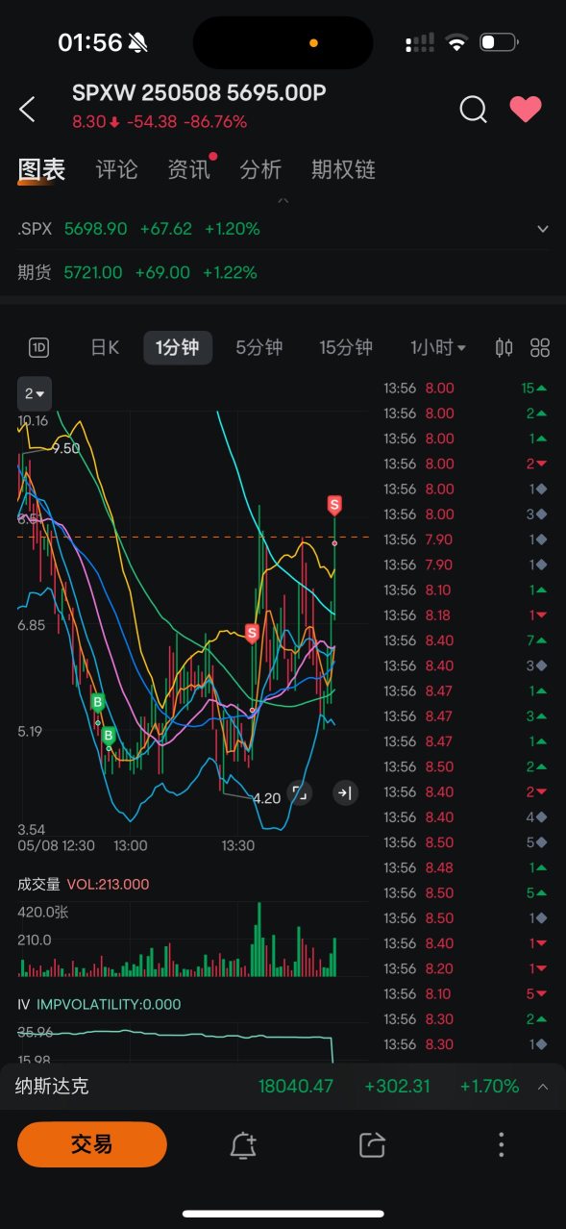Viewport: 566px width, 1229px height.
Task: Open the indicator count dropdown labeled 2
Action: 35,393
